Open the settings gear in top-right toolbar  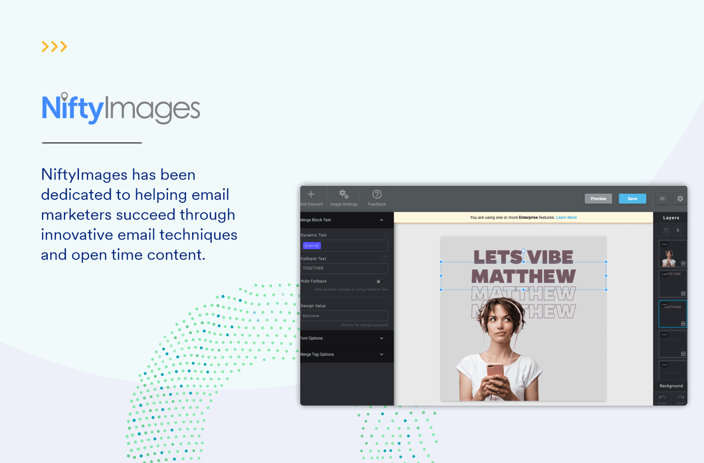680,199
